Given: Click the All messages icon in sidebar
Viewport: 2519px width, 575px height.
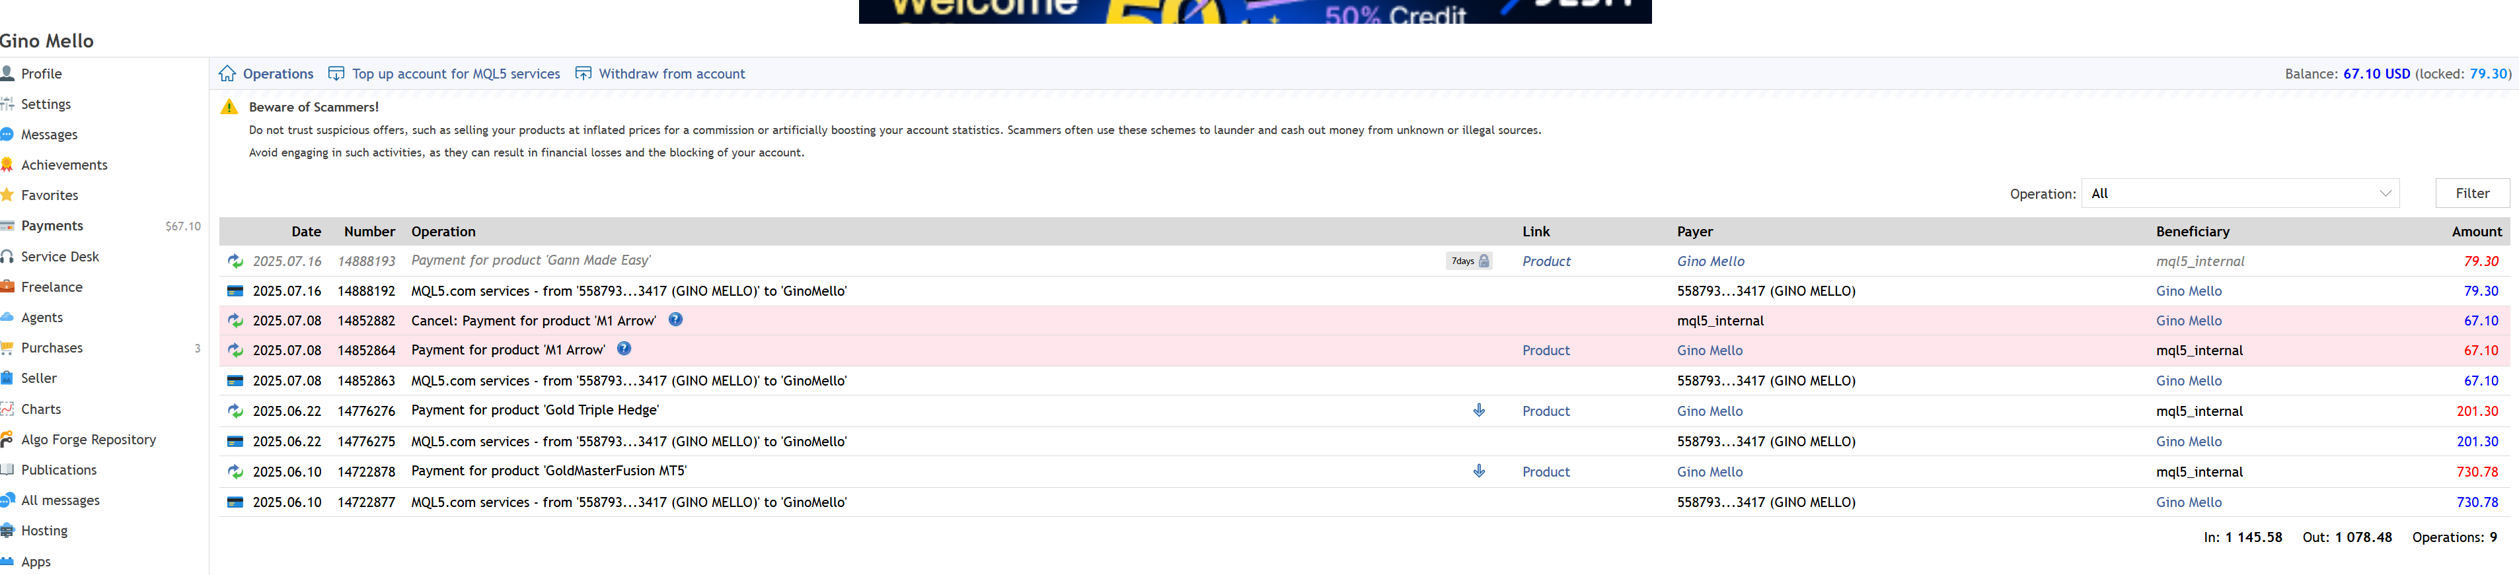Looking at the screenshot, I should point(7,500).
